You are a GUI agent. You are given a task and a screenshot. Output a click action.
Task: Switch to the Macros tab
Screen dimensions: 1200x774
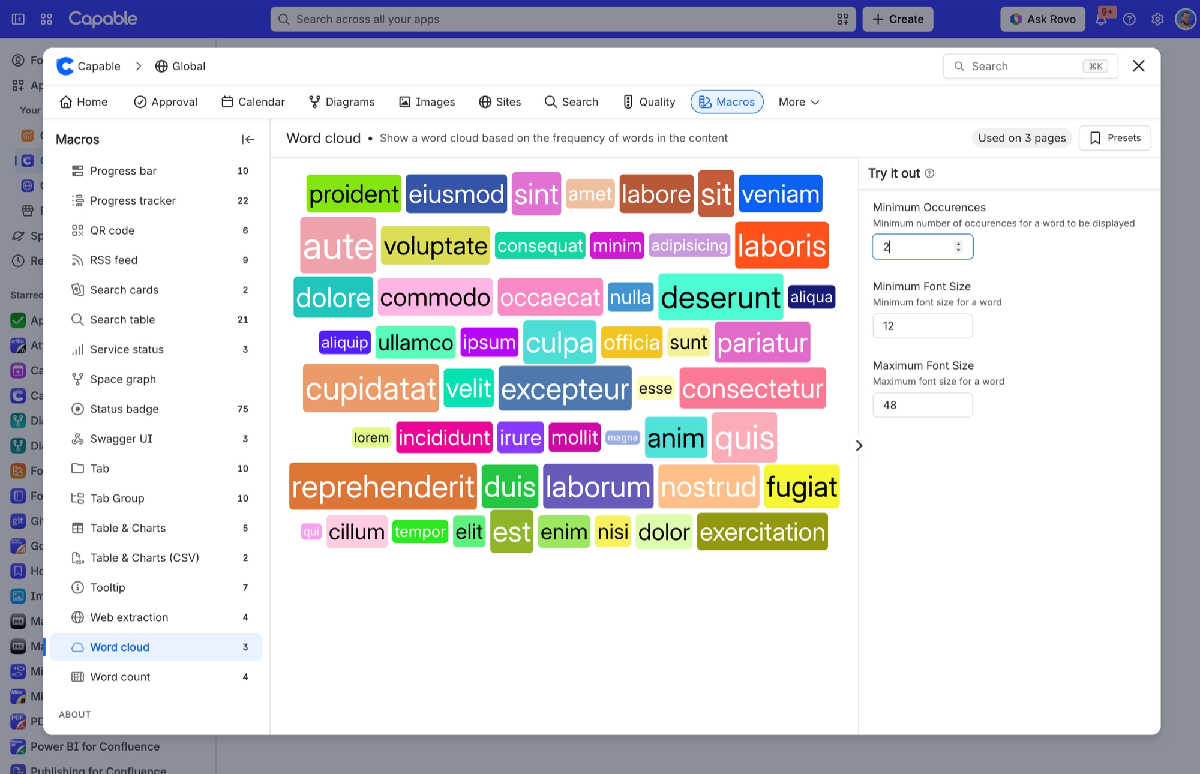pos(727,102)
